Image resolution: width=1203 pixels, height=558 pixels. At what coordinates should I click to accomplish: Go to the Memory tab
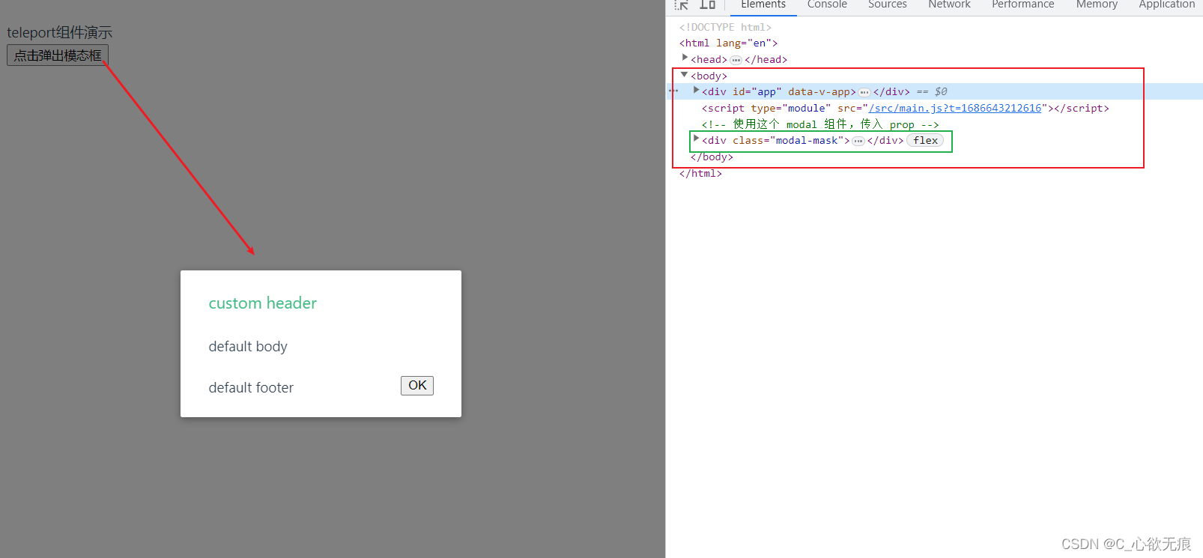point(1097,5)
